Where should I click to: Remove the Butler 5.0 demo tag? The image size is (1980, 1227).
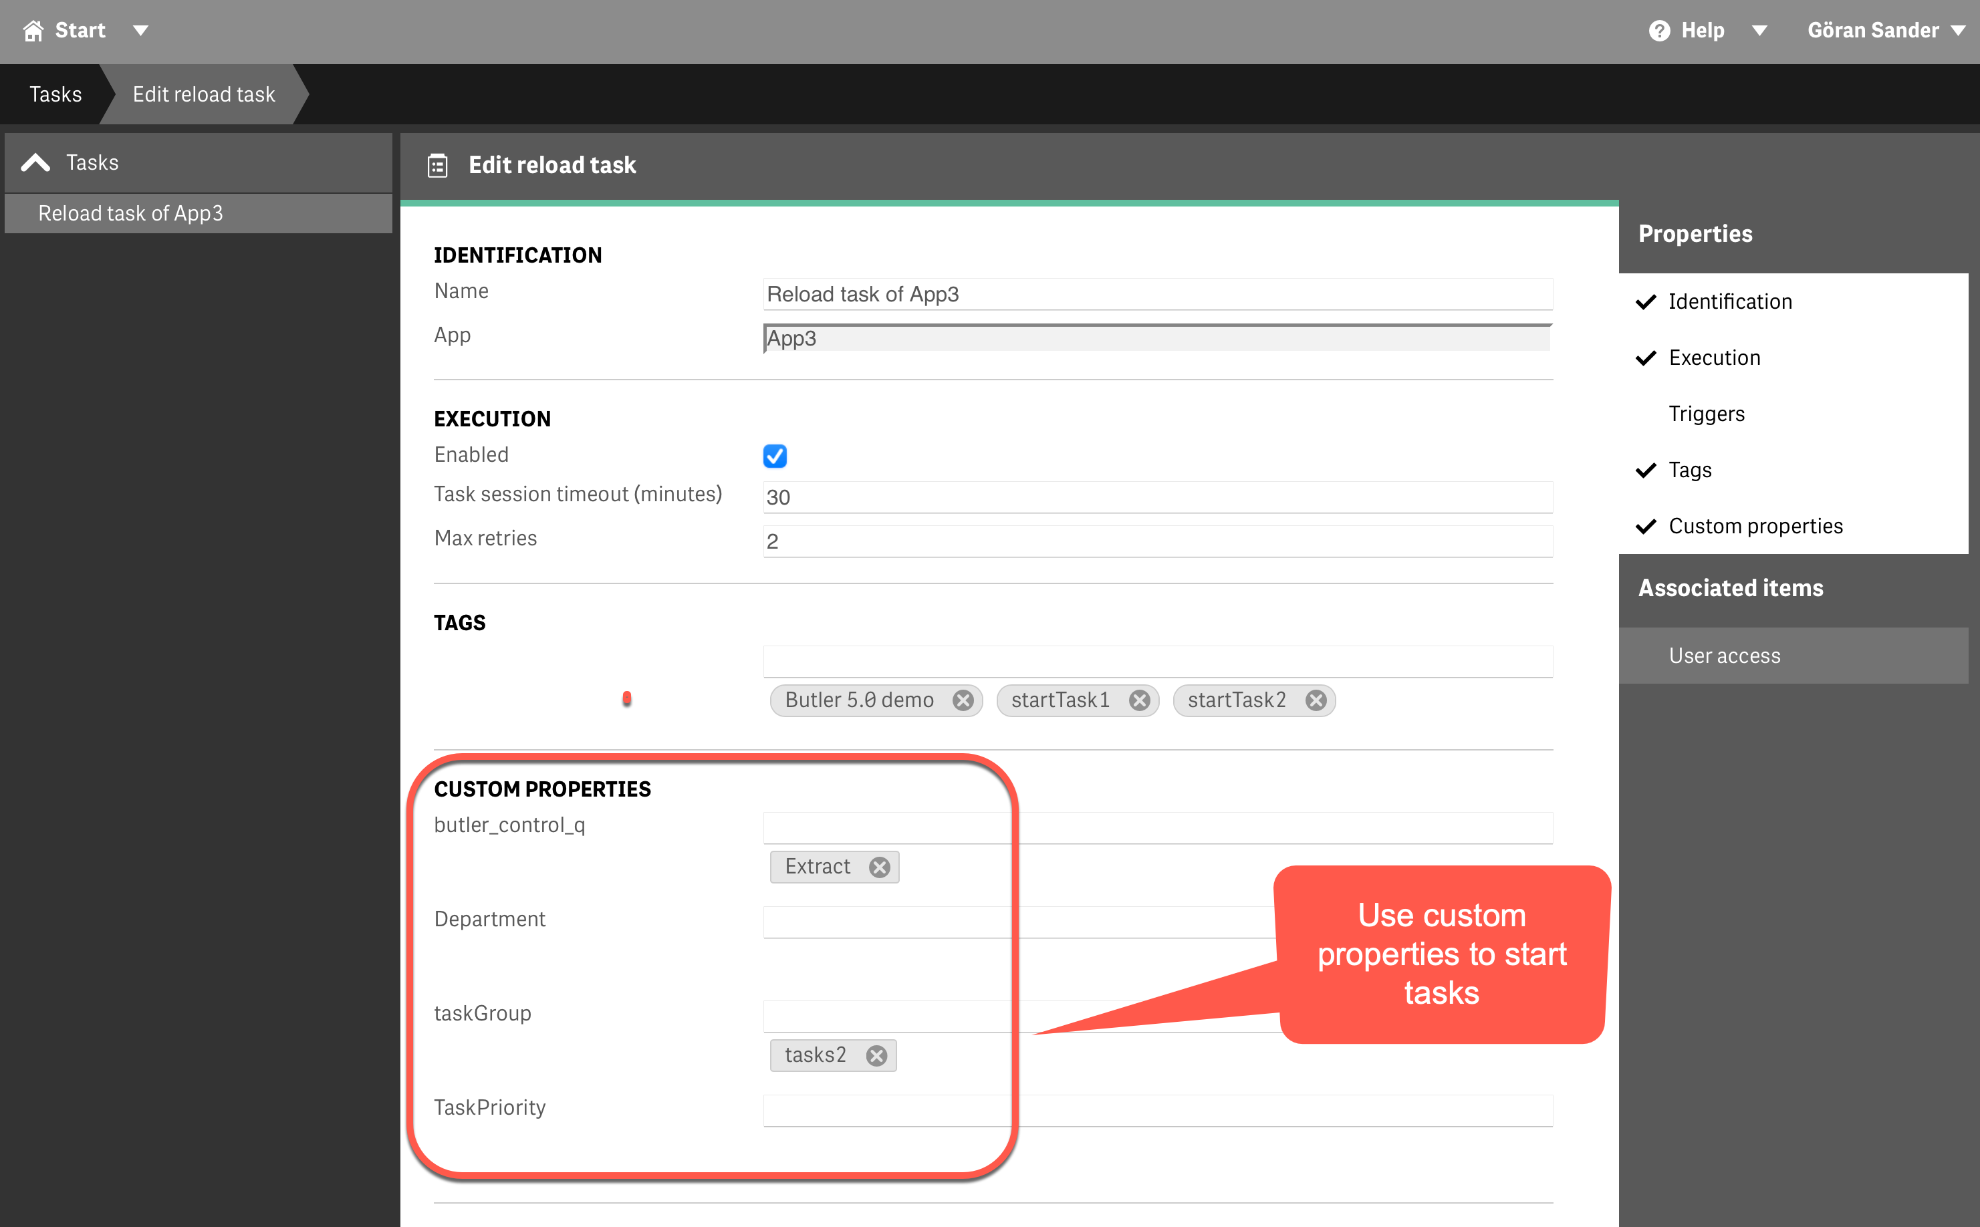point(963,700)
